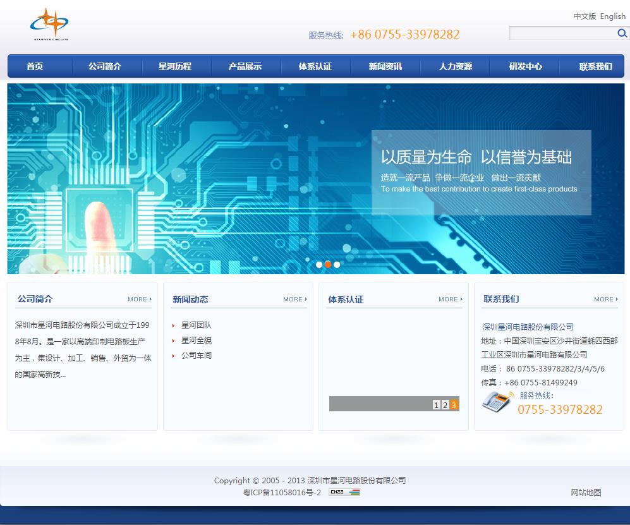Screen dimensions: 630x525
Task: Click the telephone icon beside 服务热线
Action: 497,402
